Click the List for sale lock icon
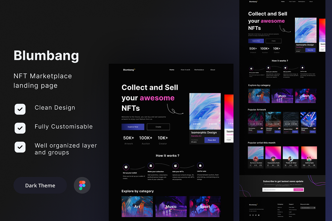 pos(200,165)
